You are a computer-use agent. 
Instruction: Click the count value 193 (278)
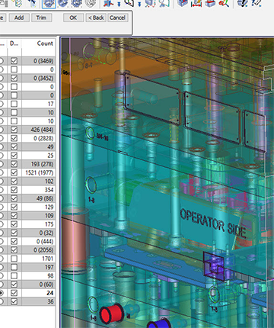point(42,164)
